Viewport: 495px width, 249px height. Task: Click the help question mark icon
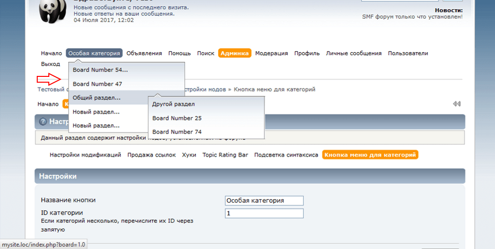point(43,121)
